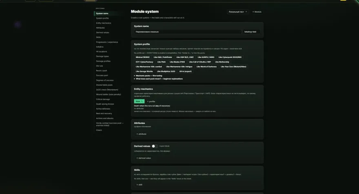The height and width of the screenshot is (194, 359).
Task: Click the green Main profile tab
Action: (x=139, y=101)
